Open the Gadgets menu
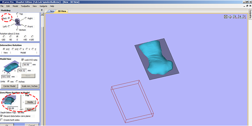This screenshot has width=252, height=126. (43, 6)
